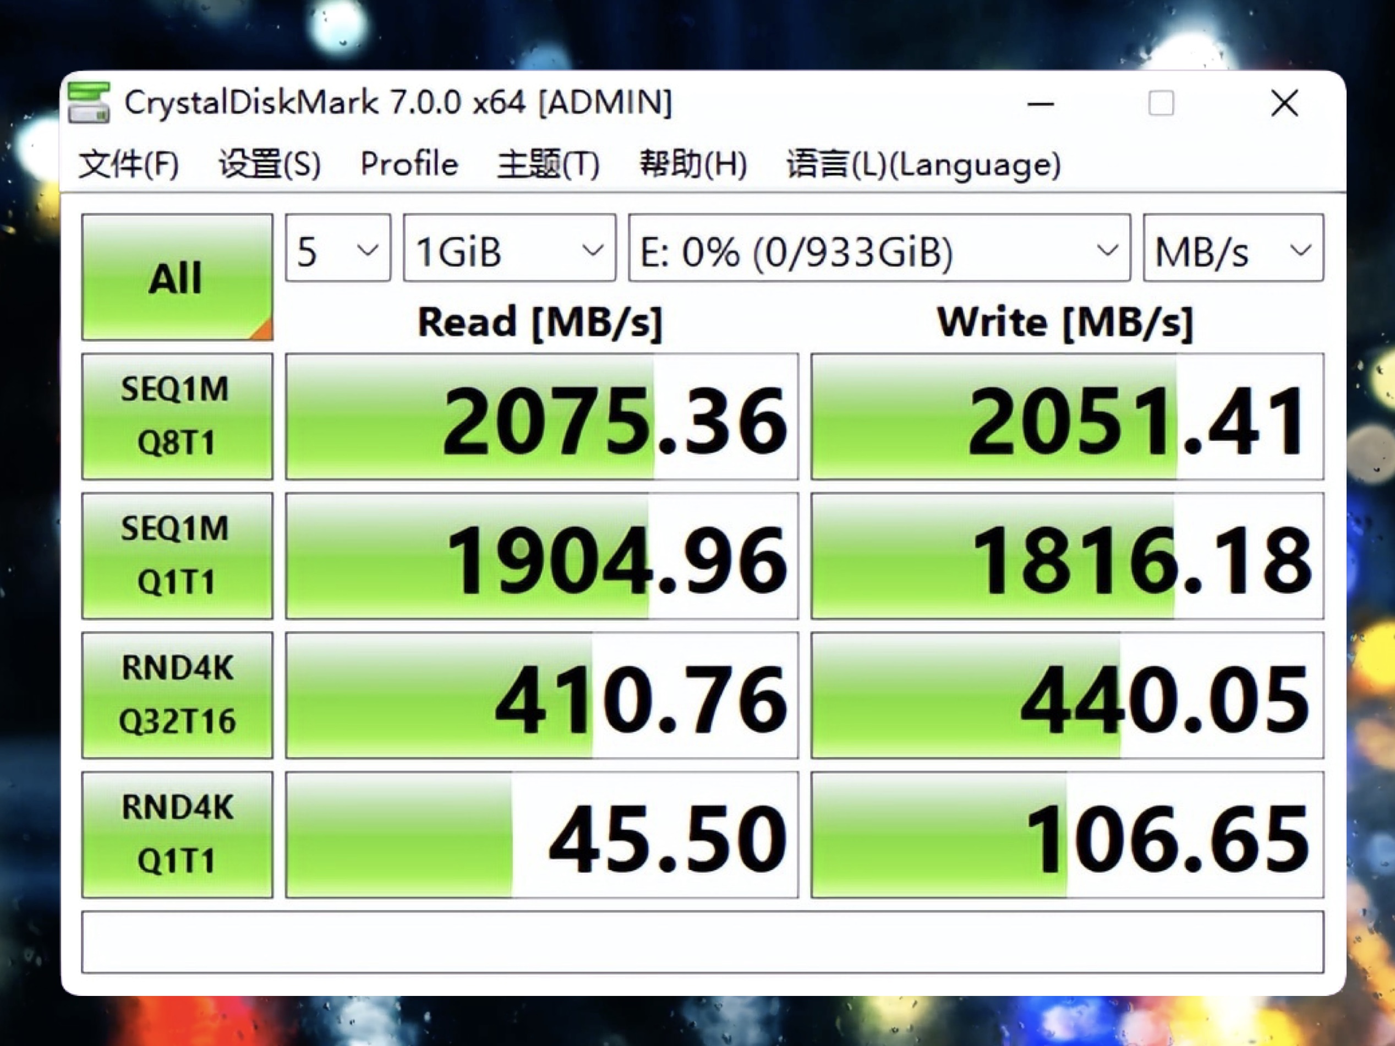Click the SEQ1M Q8T1 read result bar
Image resolution: width=1395 pixels, height=1046 pixels.
click(x=543, y=413)
